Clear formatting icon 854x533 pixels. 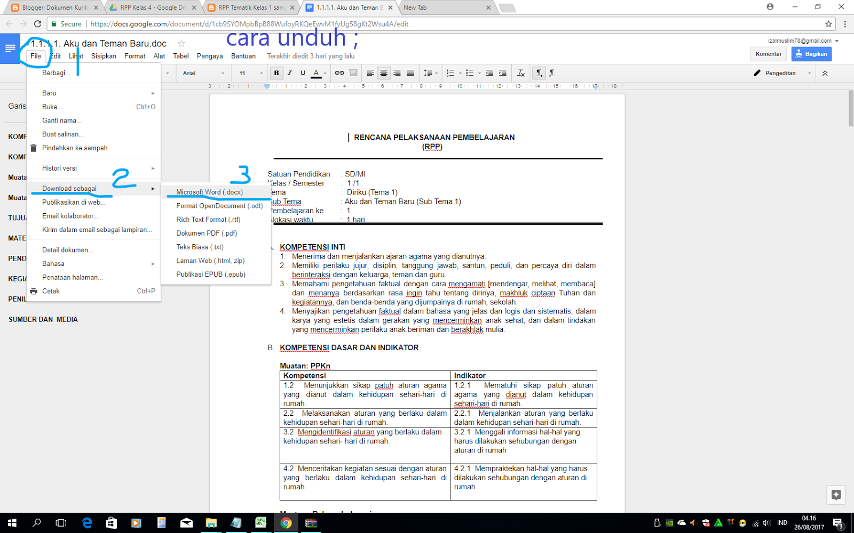tap(521, 73)
